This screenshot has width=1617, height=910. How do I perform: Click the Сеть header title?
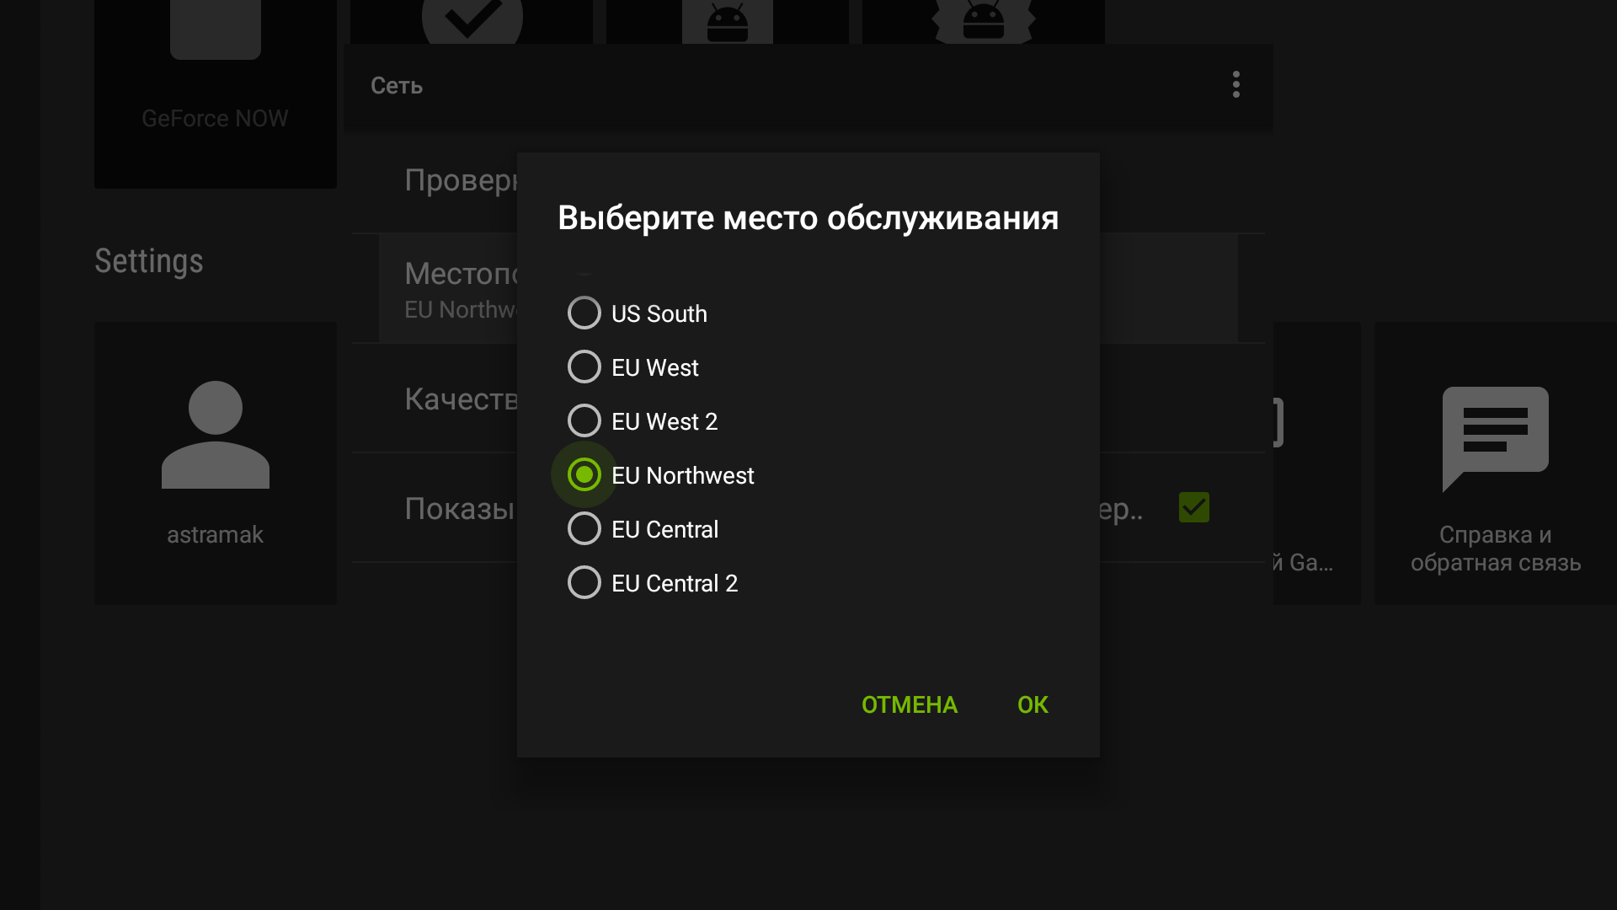click(x=397, y=85)
